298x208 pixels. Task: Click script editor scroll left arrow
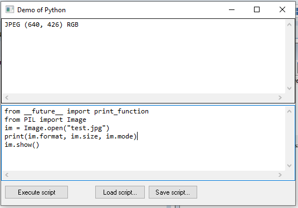coord(7,175)
